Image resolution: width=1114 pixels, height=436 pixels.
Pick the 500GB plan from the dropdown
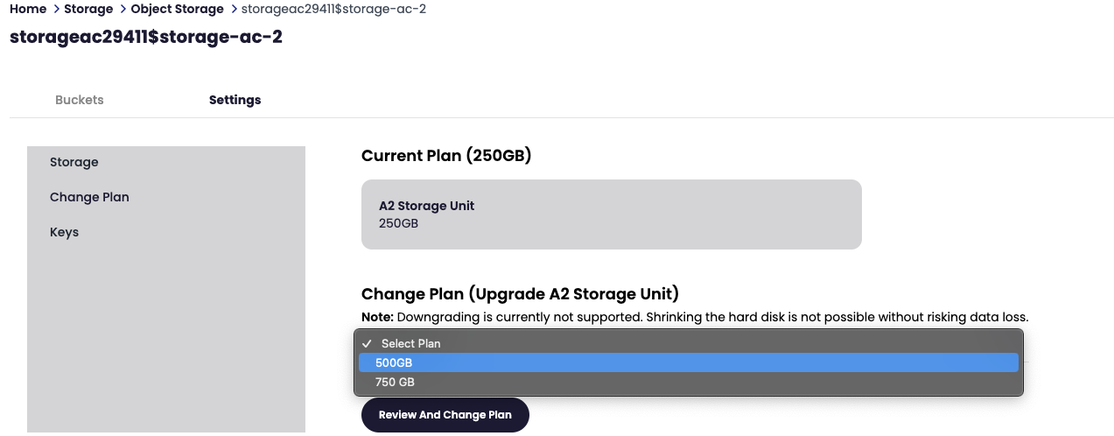pyautogui.click(x=394, y=362)
